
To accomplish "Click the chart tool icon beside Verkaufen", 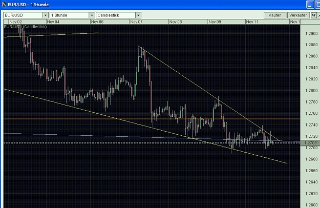I will point(313,15).
